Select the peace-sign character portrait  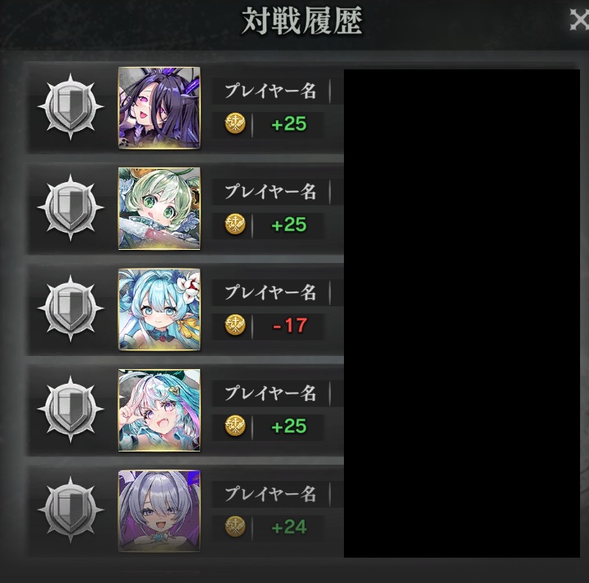(x=159, y=410)
